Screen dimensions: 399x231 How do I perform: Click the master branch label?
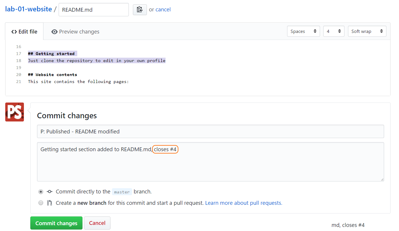122,192
